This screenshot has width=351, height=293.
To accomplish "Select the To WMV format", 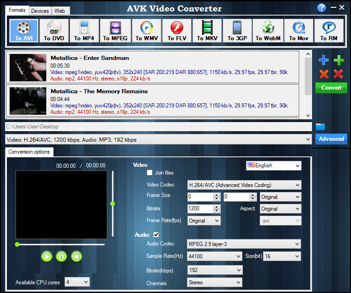I will click(x=147, y=31).
